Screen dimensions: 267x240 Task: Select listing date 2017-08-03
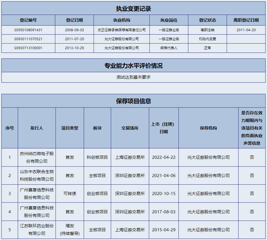pyautogui.click(x=164, y=212)
